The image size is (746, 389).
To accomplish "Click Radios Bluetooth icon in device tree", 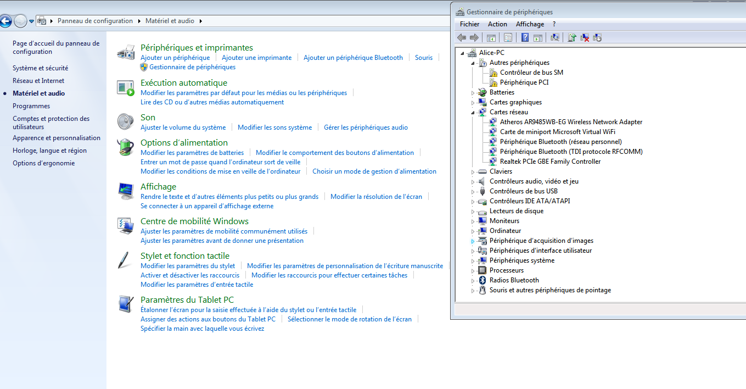I will click(483, 280).
